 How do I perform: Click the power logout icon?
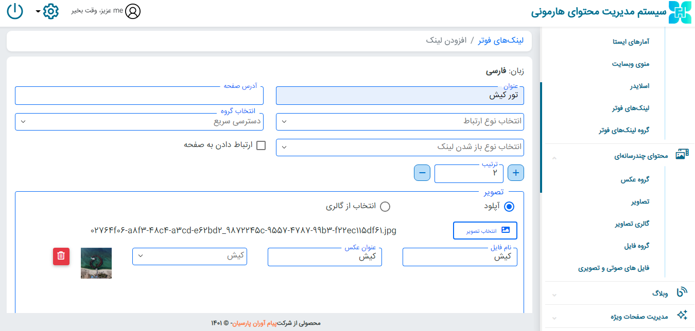point(15,11)
